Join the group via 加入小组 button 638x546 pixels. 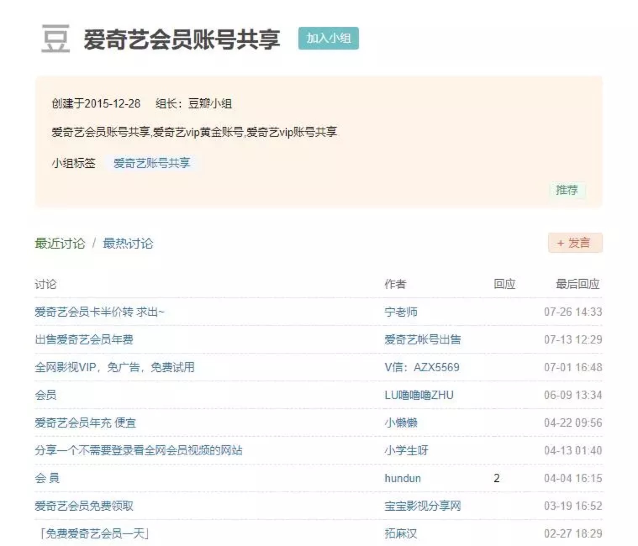tap(328, 38)
